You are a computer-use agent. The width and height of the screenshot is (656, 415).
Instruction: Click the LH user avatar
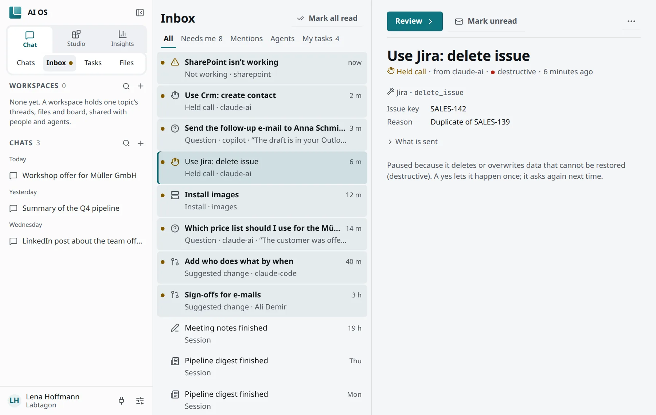pyautogui.click(x=14, y=401)
